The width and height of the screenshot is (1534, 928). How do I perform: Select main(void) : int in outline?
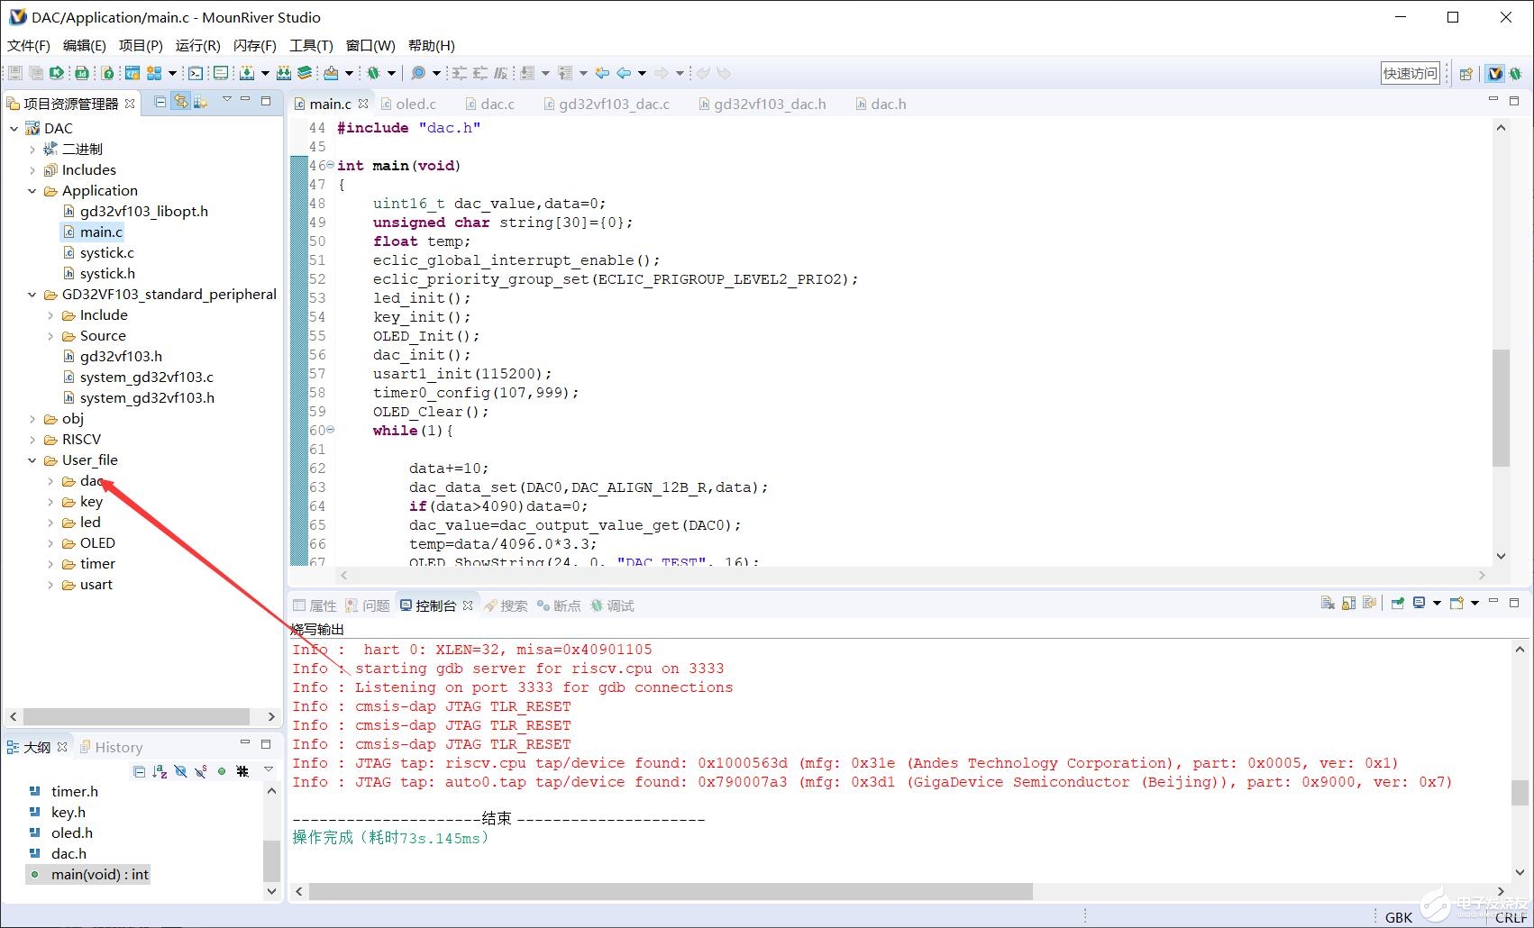[89, 875]
